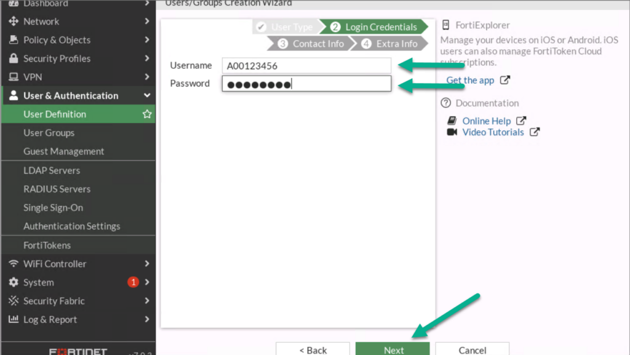Click the FortiExplorer device icon

pyautogui.click(x=445, y=25)
